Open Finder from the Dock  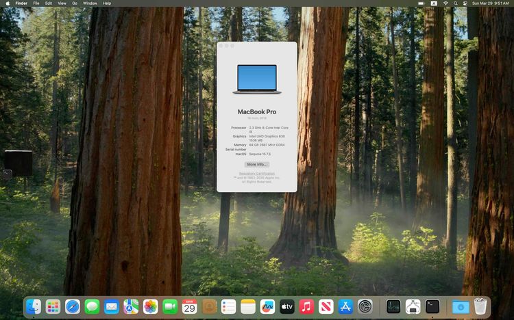click(x=34, y=307)
